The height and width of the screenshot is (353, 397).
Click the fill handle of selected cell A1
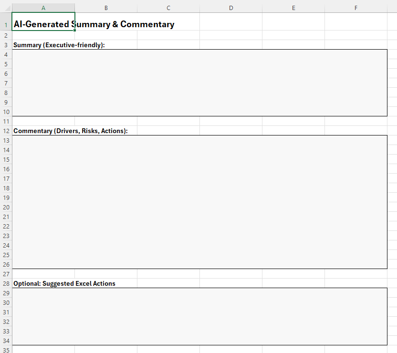click(75, 31)
